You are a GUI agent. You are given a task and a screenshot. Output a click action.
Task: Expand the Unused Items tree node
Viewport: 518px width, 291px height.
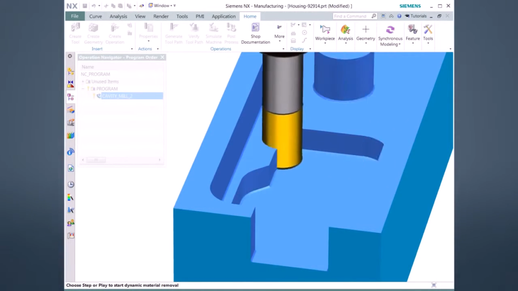coord(83,81)
